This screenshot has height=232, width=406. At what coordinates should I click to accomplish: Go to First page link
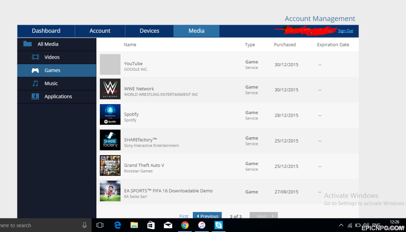(184, 216)
